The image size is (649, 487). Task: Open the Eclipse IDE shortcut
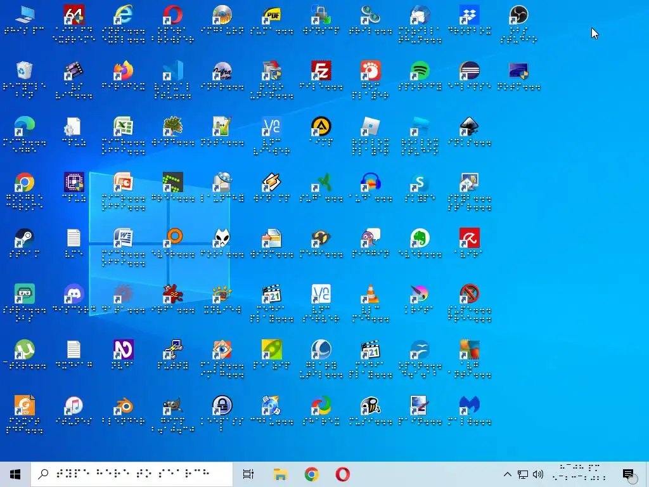pos(469,71)
